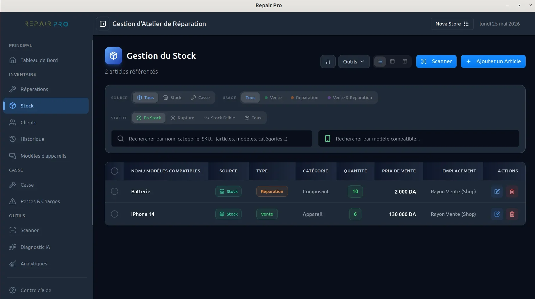Viewport: 535px width, 299px height.
Task: Open the Nova Store selector
Action: (x=452, y=24)
